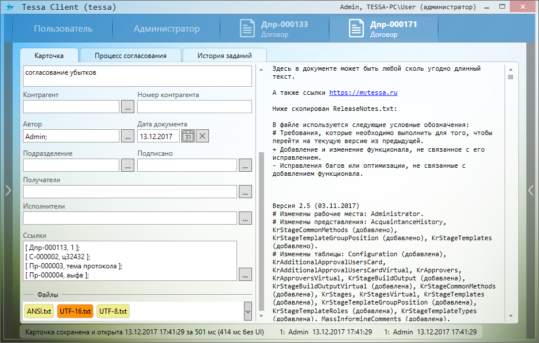Switch to Процесс согласования tab
This screenshot has width=539, height=343.
[x=131, y=55]
